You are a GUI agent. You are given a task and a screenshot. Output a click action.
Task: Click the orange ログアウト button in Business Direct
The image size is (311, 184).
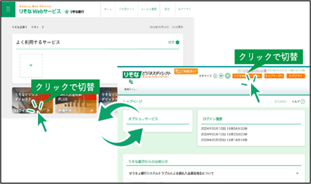(295, 76)
